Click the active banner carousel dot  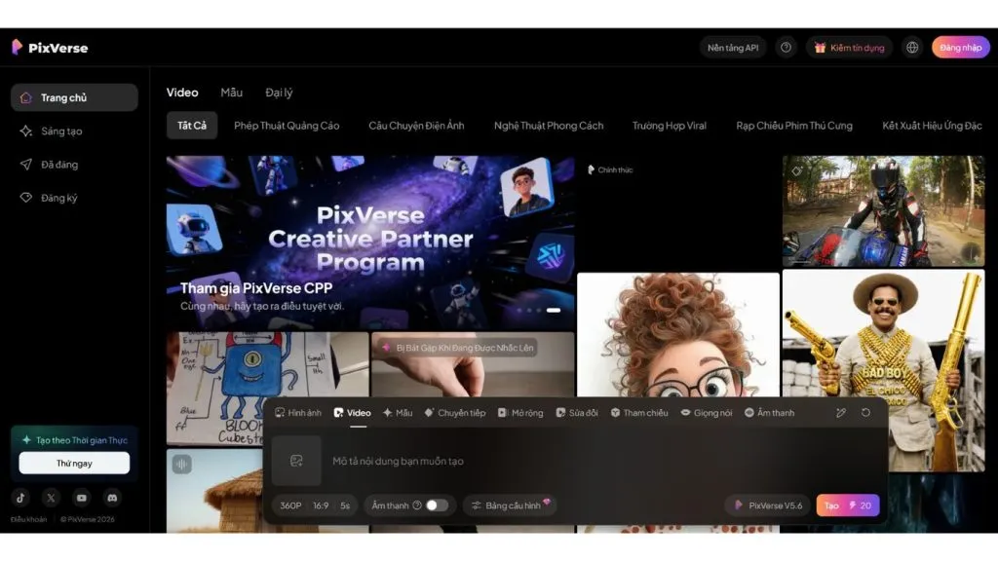tap(554, 311)
